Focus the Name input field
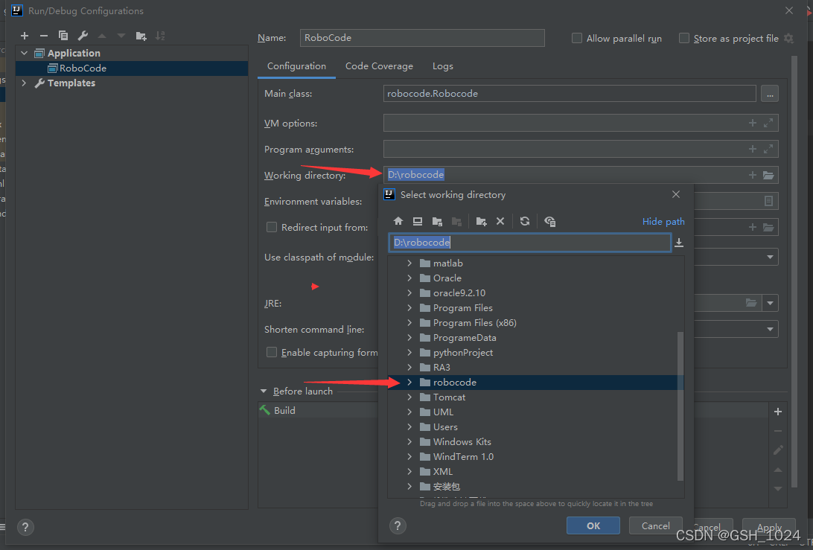This screenshot has height=550, width=813. (x=422, y=38)
